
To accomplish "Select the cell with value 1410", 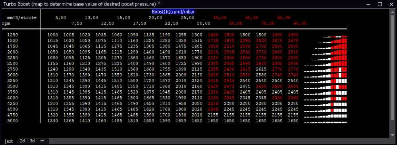I will [85, 121].
